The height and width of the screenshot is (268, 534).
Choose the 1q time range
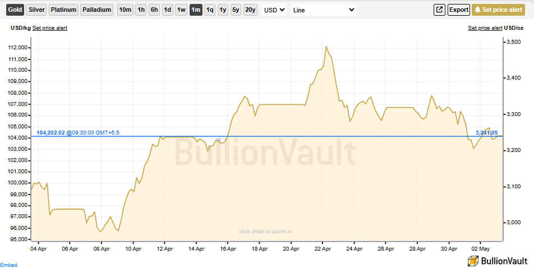point(210,10)
